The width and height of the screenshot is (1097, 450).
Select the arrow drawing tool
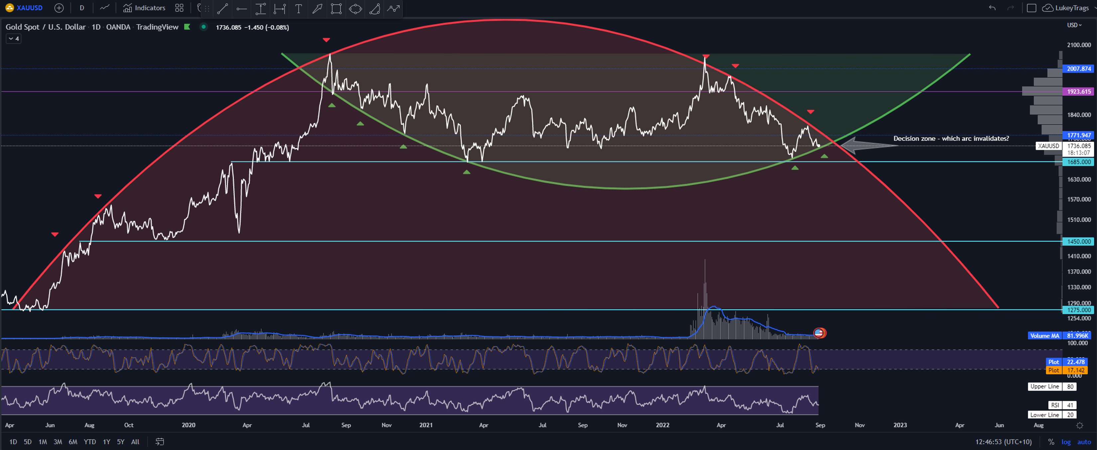coord(317,8)
